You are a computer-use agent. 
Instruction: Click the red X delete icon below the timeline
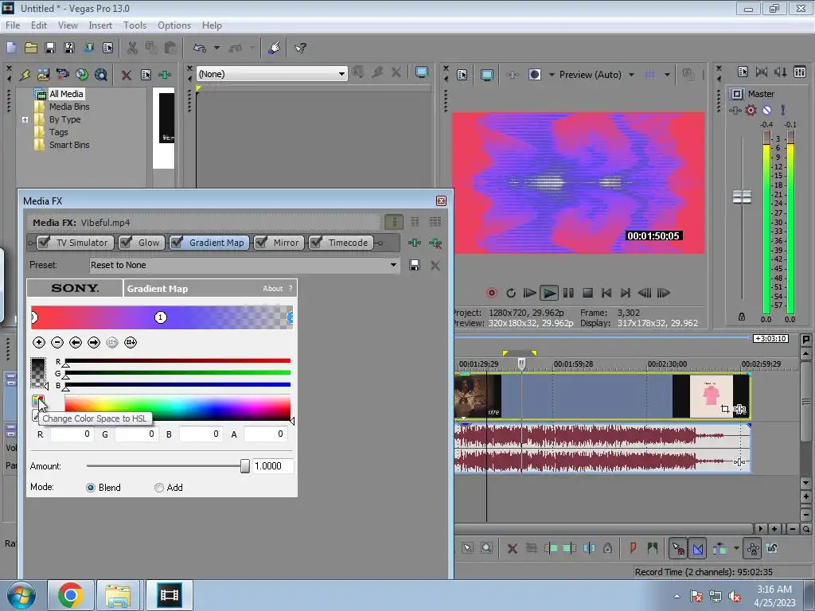512,548
